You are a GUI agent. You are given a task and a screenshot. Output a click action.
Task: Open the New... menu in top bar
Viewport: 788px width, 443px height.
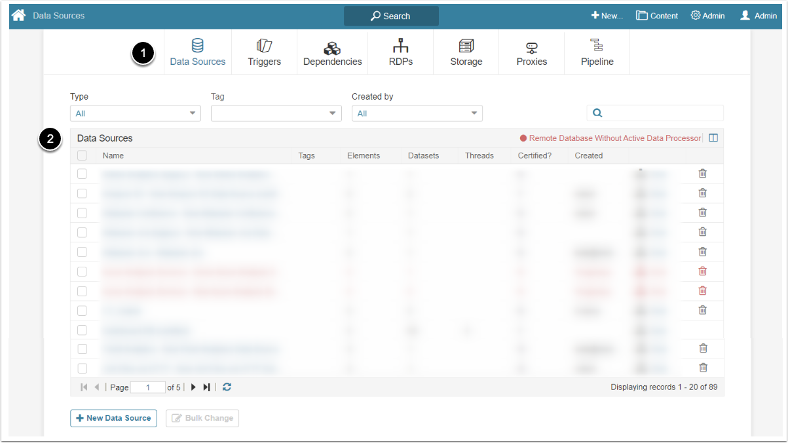[607, 16]
